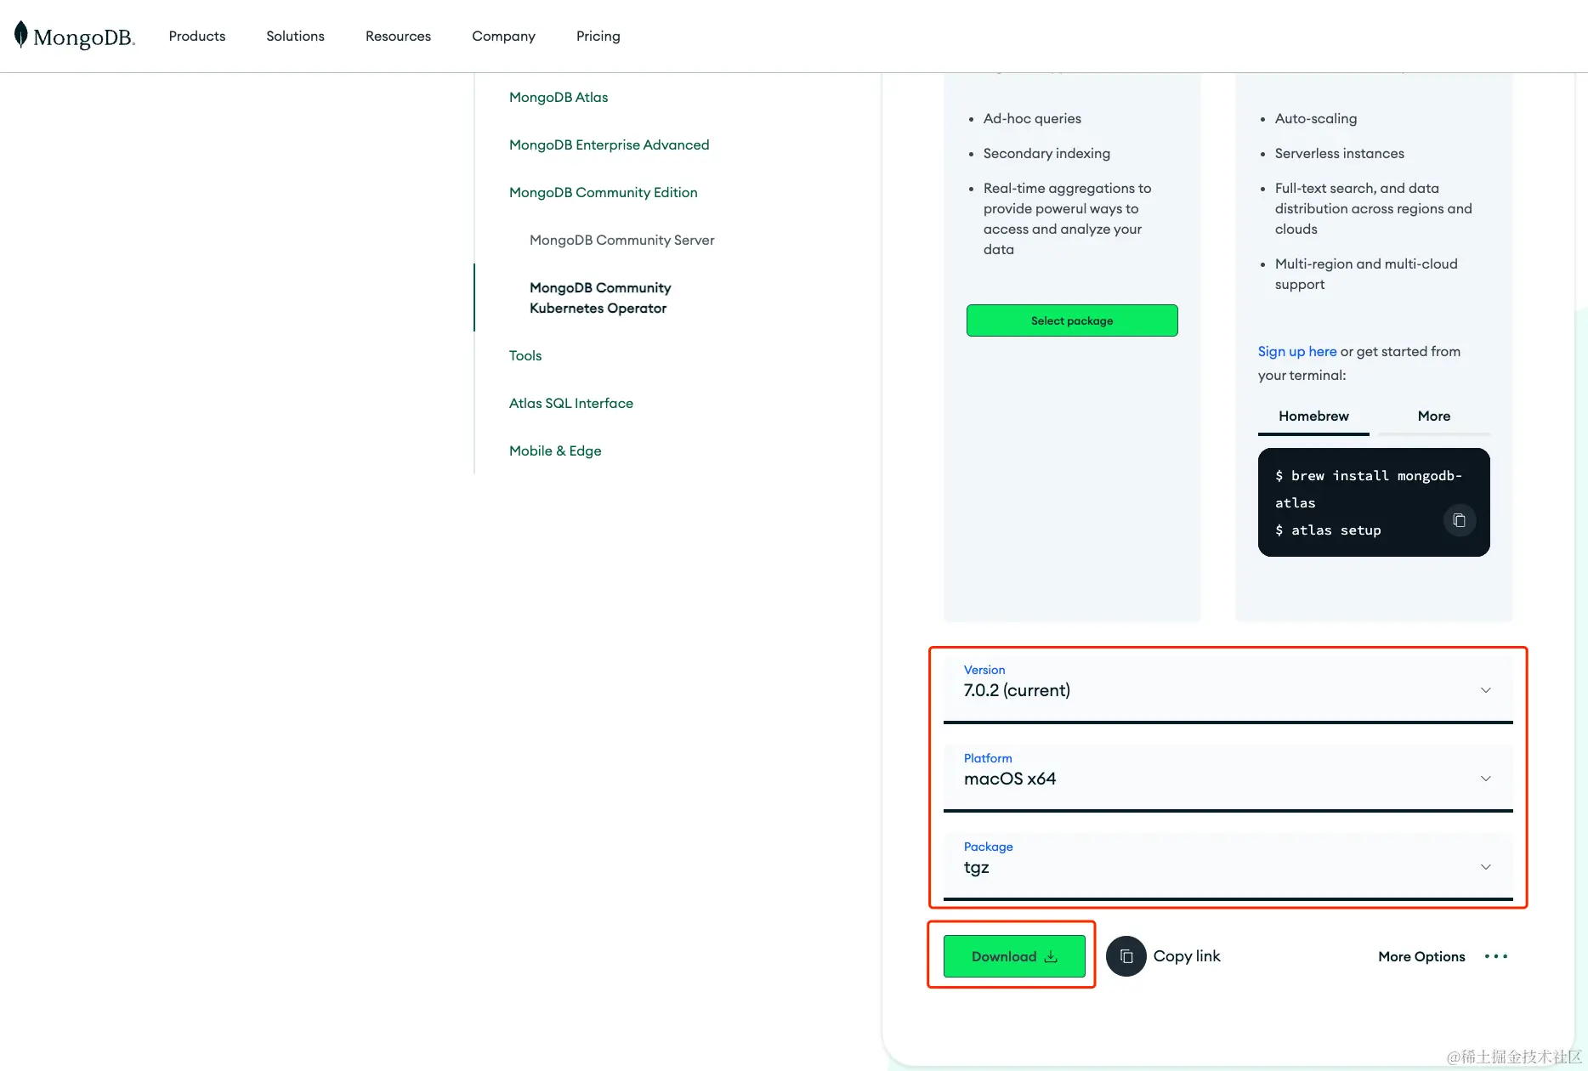The image size is (1588, 1071).
Task: Click the green Download button
Action: (1014, 956)
